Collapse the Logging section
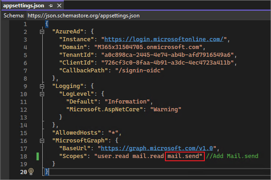The height and width of the screenshot is (180, 271). click(42, 86)
